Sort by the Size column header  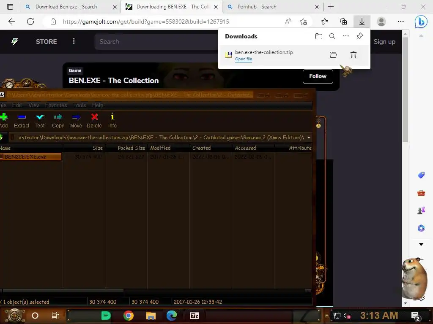tap(84, 148)
